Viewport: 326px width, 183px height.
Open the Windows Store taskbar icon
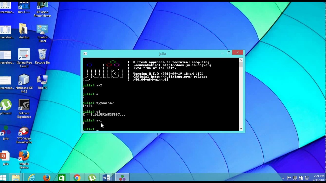[x=62, y=178]
